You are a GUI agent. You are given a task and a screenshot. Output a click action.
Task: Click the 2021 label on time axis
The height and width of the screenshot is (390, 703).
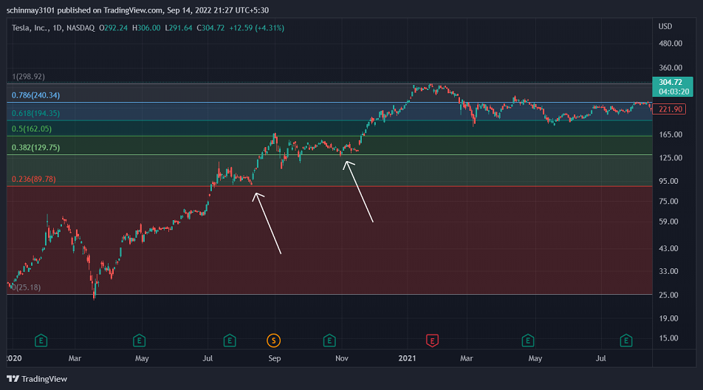tap(407, 358)
